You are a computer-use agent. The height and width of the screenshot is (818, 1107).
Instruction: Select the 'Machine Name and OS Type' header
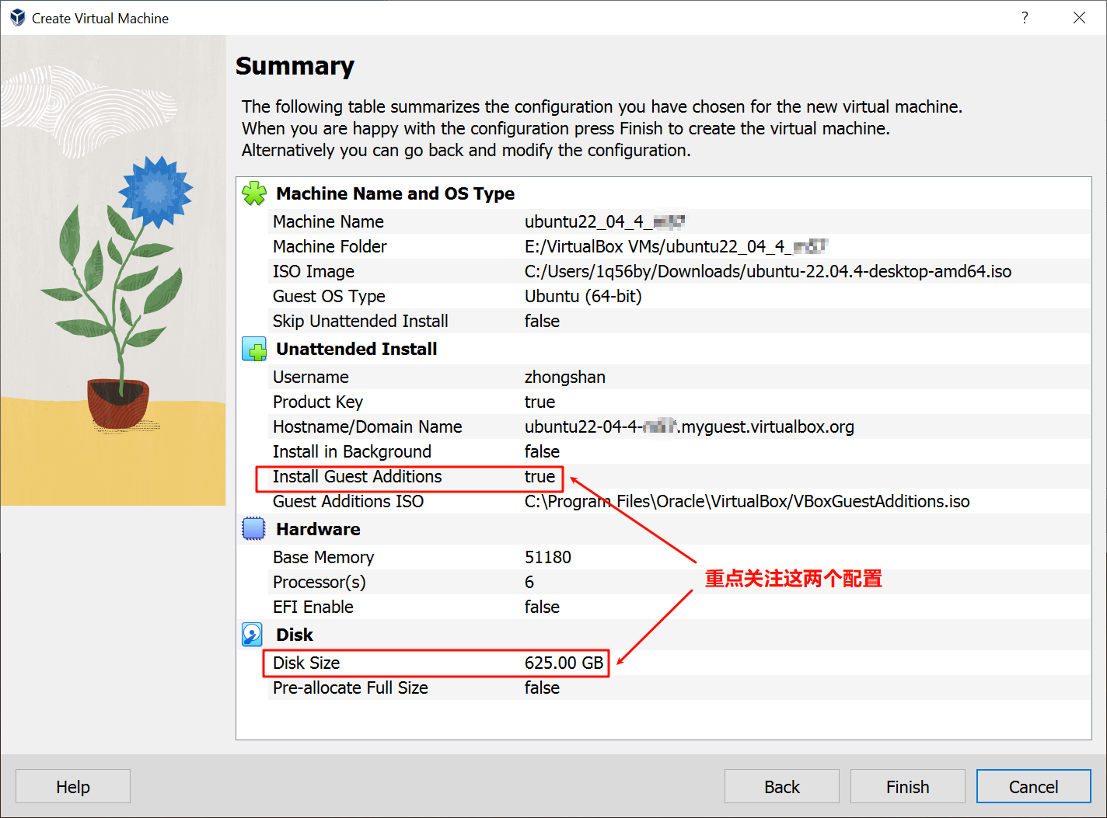pyautogui.click(x=396, y=193)
